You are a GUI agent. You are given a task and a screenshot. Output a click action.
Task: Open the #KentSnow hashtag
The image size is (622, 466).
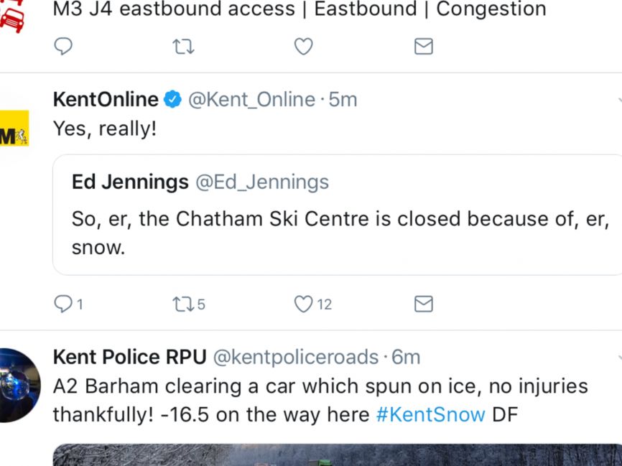(x=430, y=415)
